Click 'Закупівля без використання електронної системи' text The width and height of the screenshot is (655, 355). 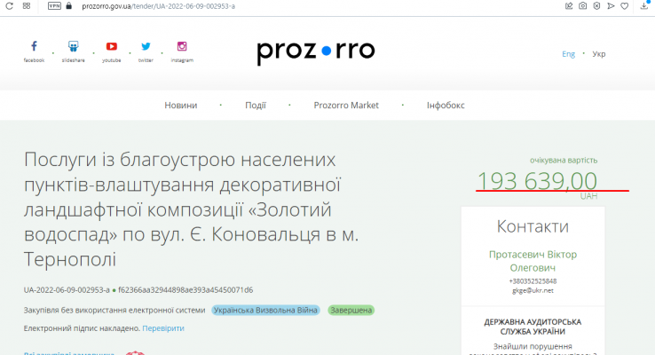114,311
